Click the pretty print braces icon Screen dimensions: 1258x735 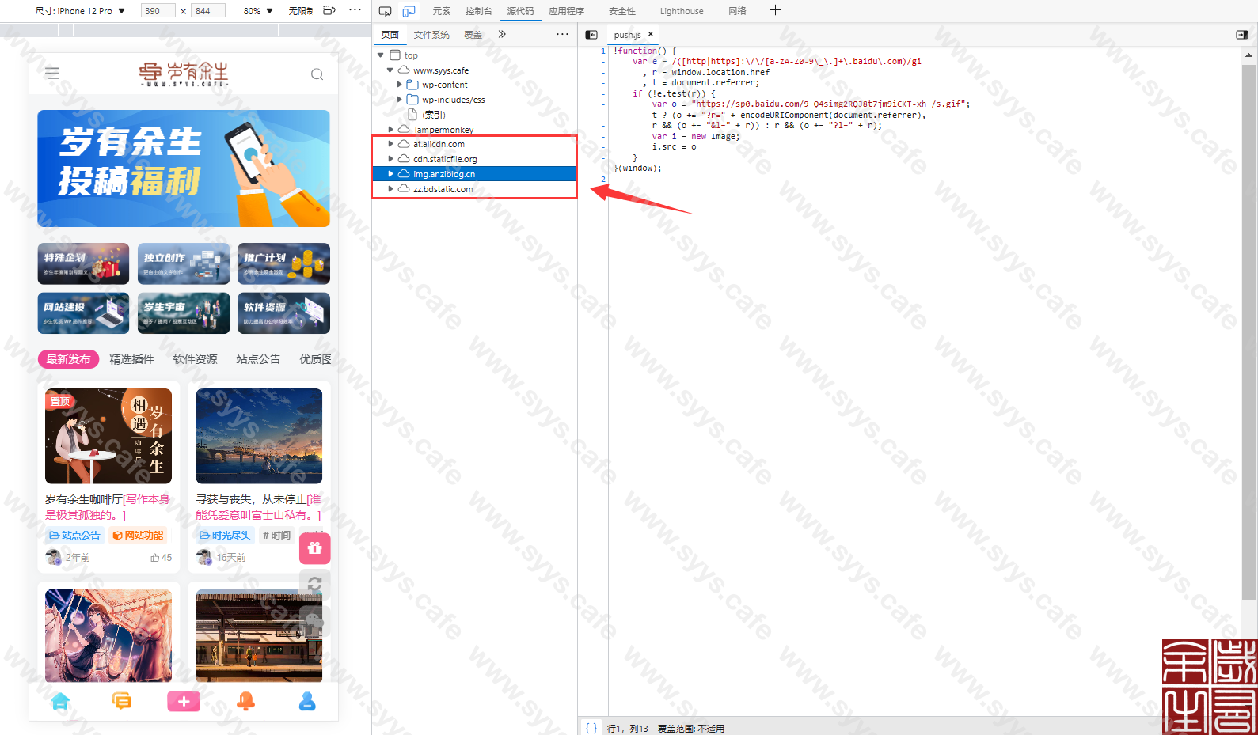pos(591,728)
